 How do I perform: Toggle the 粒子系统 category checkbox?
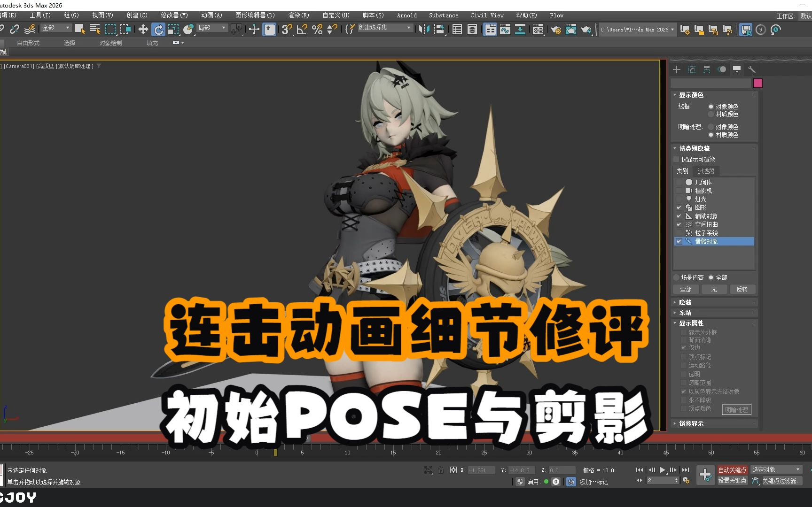pyautogui.click(x=679, y=233)
